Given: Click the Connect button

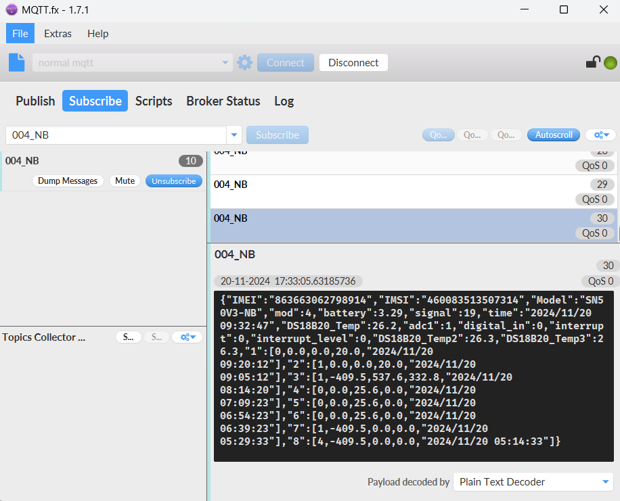Looking at the screenshot, I should [x=286, y=63].
